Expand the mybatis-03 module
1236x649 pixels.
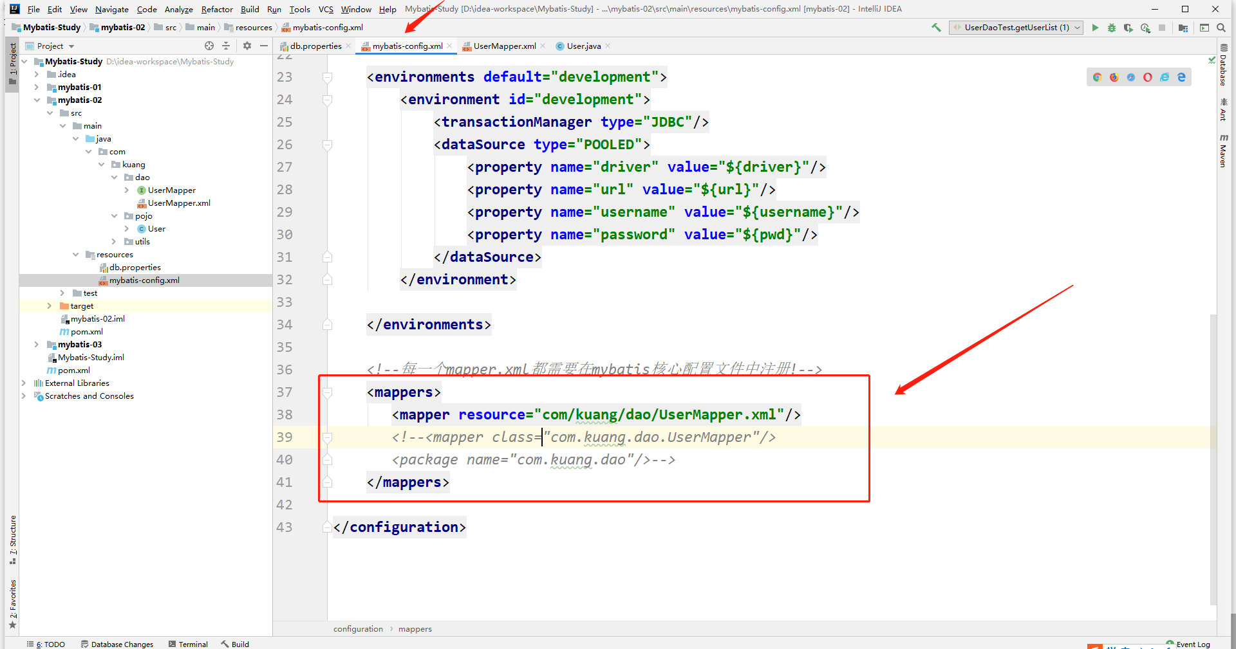click(37, 345)
